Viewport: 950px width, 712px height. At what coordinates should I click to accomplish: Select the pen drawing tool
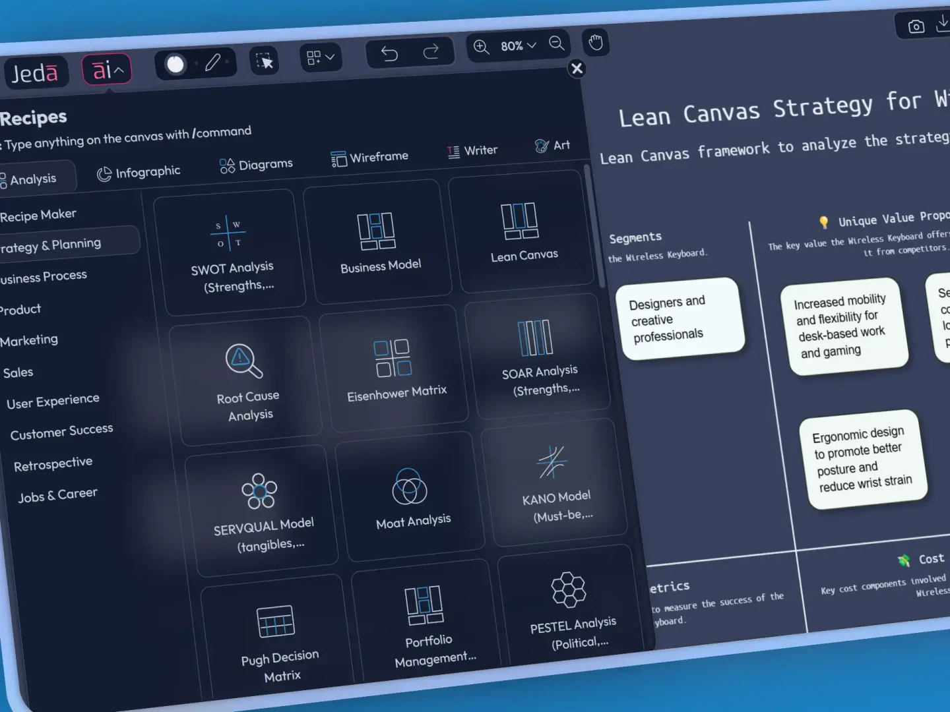[212, 63]
